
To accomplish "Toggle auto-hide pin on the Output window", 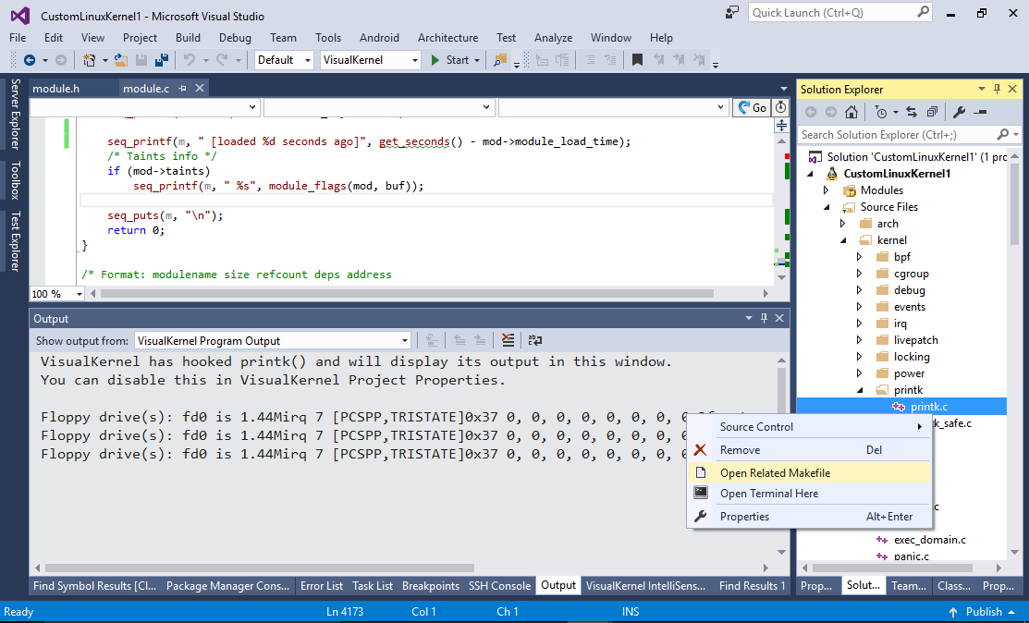I will coord(764,318).
